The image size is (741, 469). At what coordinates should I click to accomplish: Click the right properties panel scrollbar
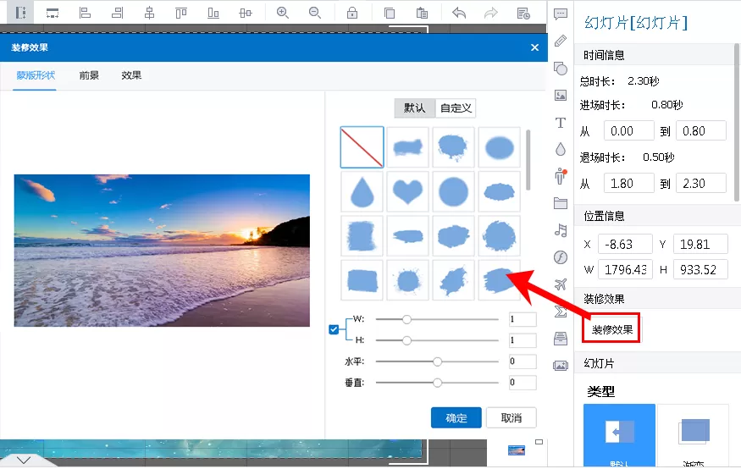pos(736,123)
